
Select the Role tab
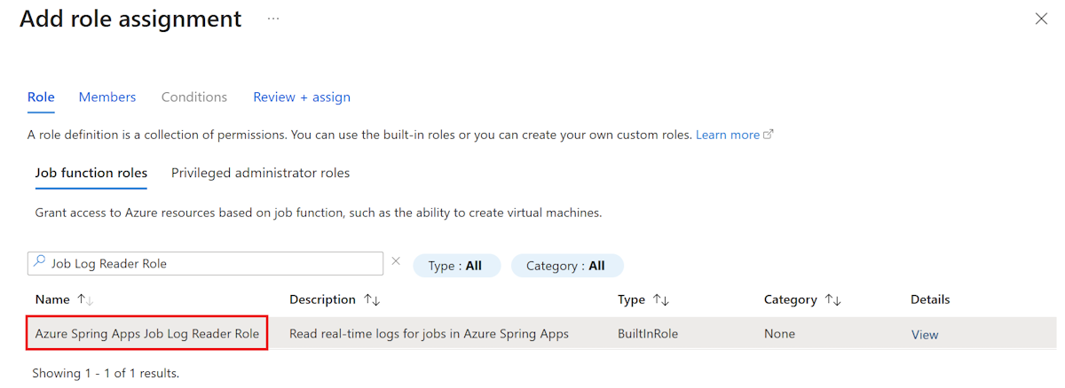[x=41, y=97]
